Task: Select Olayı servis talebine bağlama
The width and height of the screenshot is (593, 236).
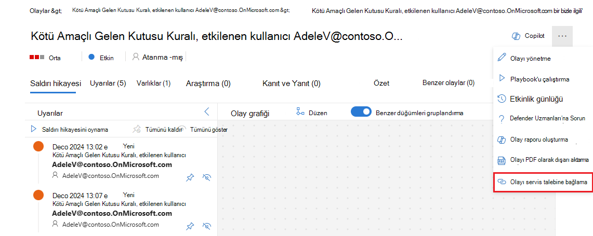Action: [543, 182]
